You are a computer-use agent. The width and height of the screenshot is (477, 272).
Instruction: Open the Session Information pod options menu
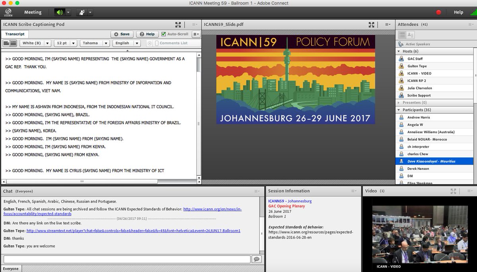pos(354,191)
